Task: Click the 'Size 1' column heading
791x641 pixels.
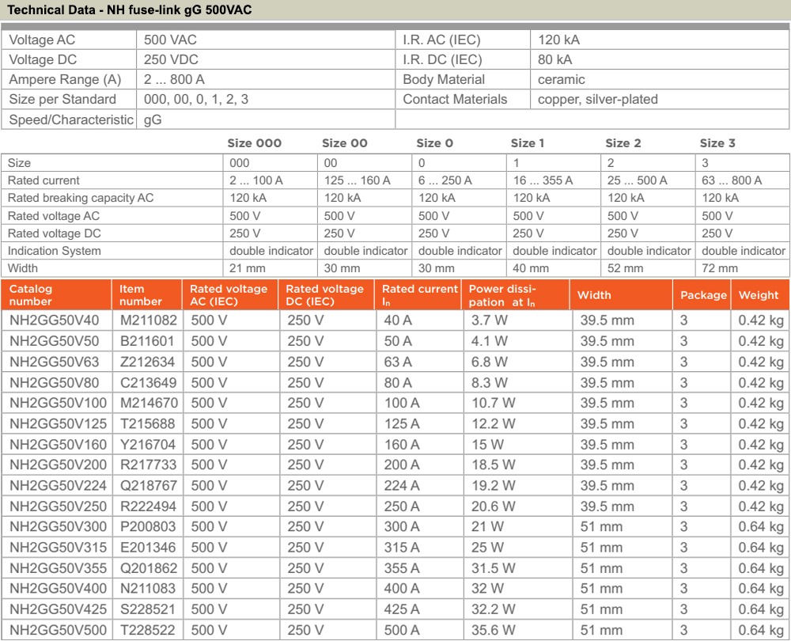Action: 528,143
